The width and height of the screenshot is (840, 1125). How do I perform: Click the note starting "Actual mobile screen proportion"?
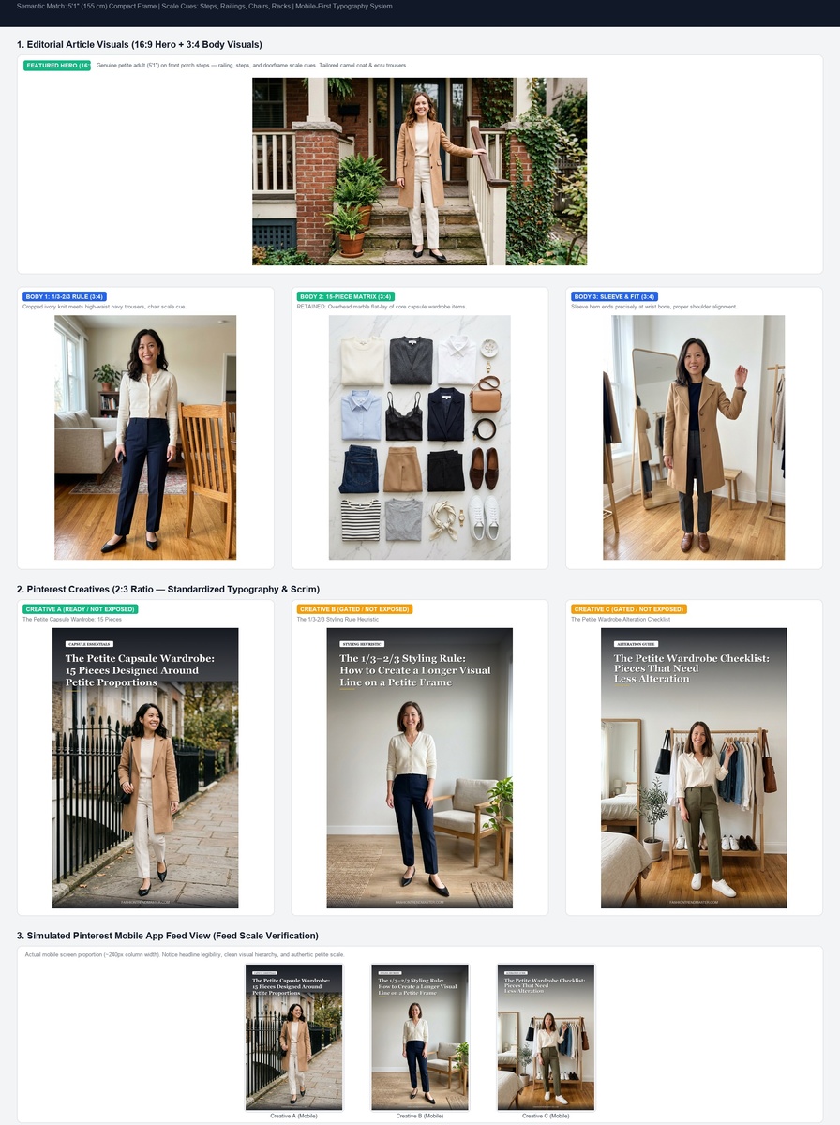point(185,954)
